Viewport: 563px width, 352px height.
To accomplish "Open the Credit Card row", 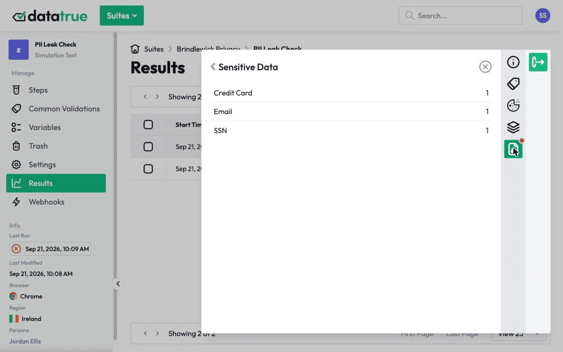I will tap(351, 93).
